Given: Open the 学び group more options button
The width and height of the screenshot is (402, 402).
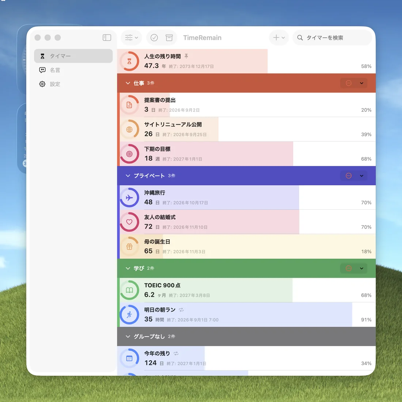Looking at the screenshot, I should click(x=348, y=268).
